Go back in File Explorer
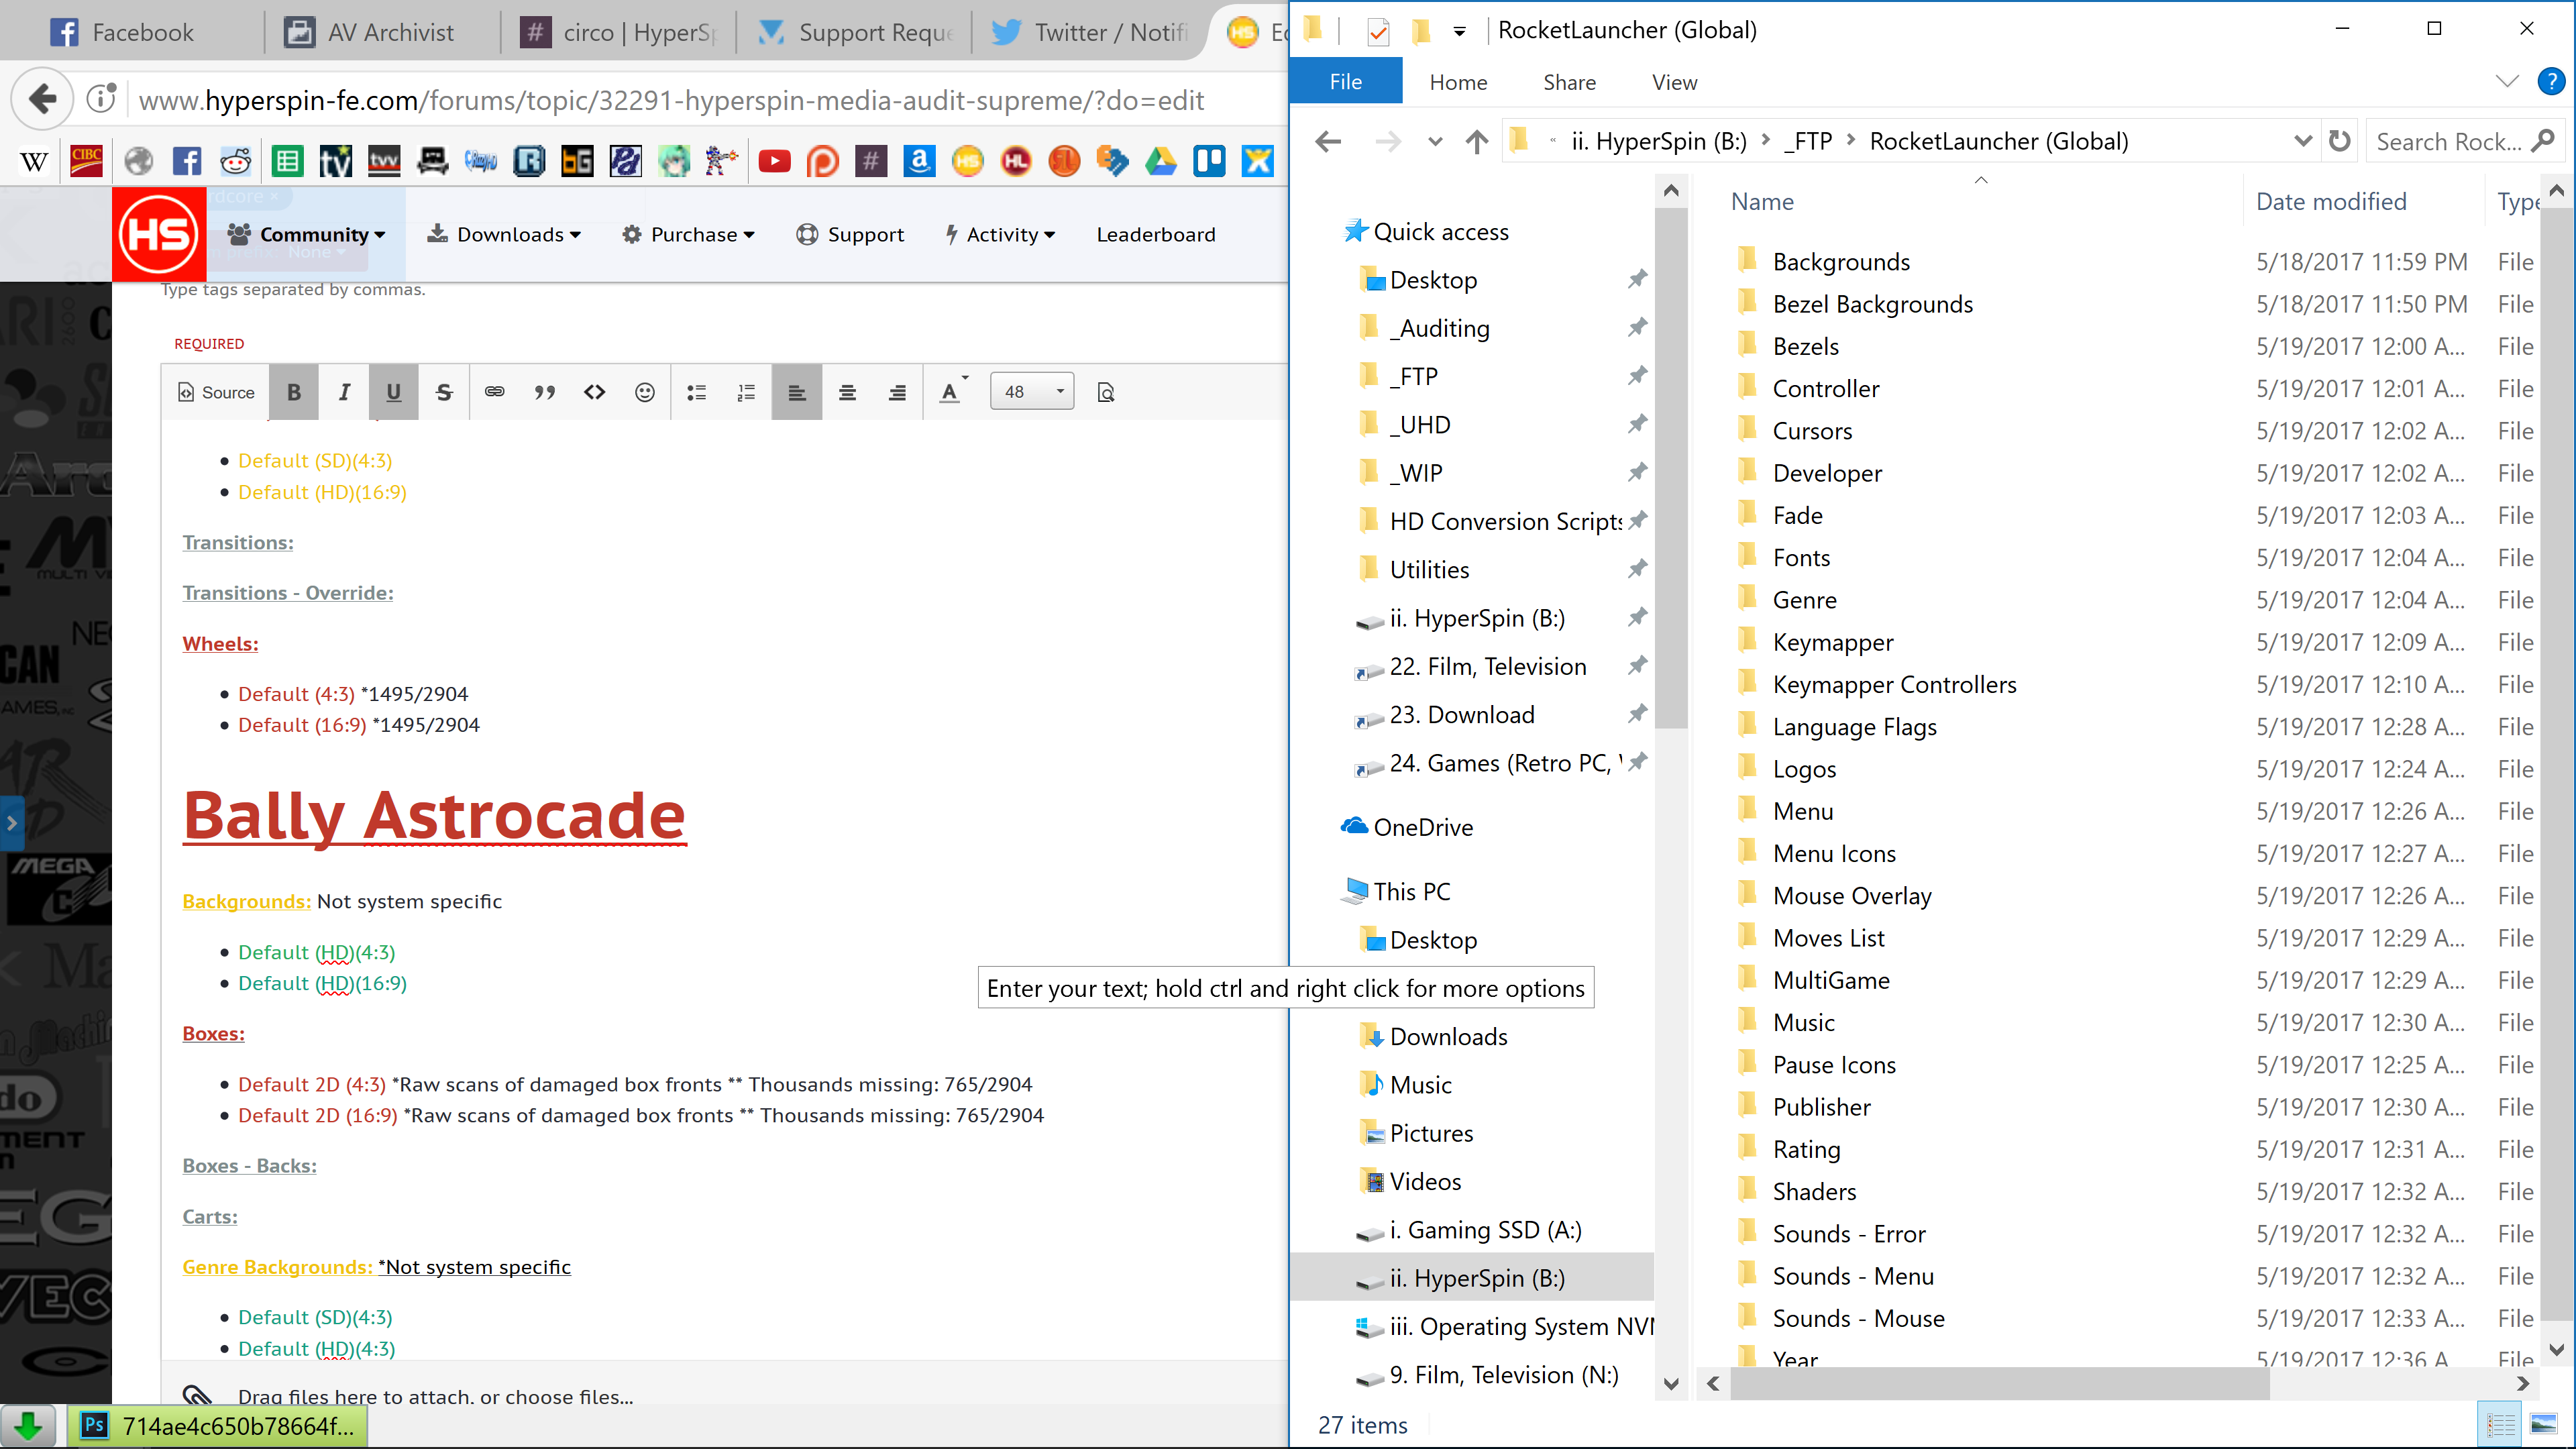The image size is (2576, 1449). click(x=1328, y=141)
